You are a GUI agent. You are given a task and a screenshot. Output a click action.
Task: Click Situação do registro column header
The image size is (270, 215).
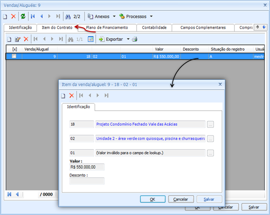point(231,49)
